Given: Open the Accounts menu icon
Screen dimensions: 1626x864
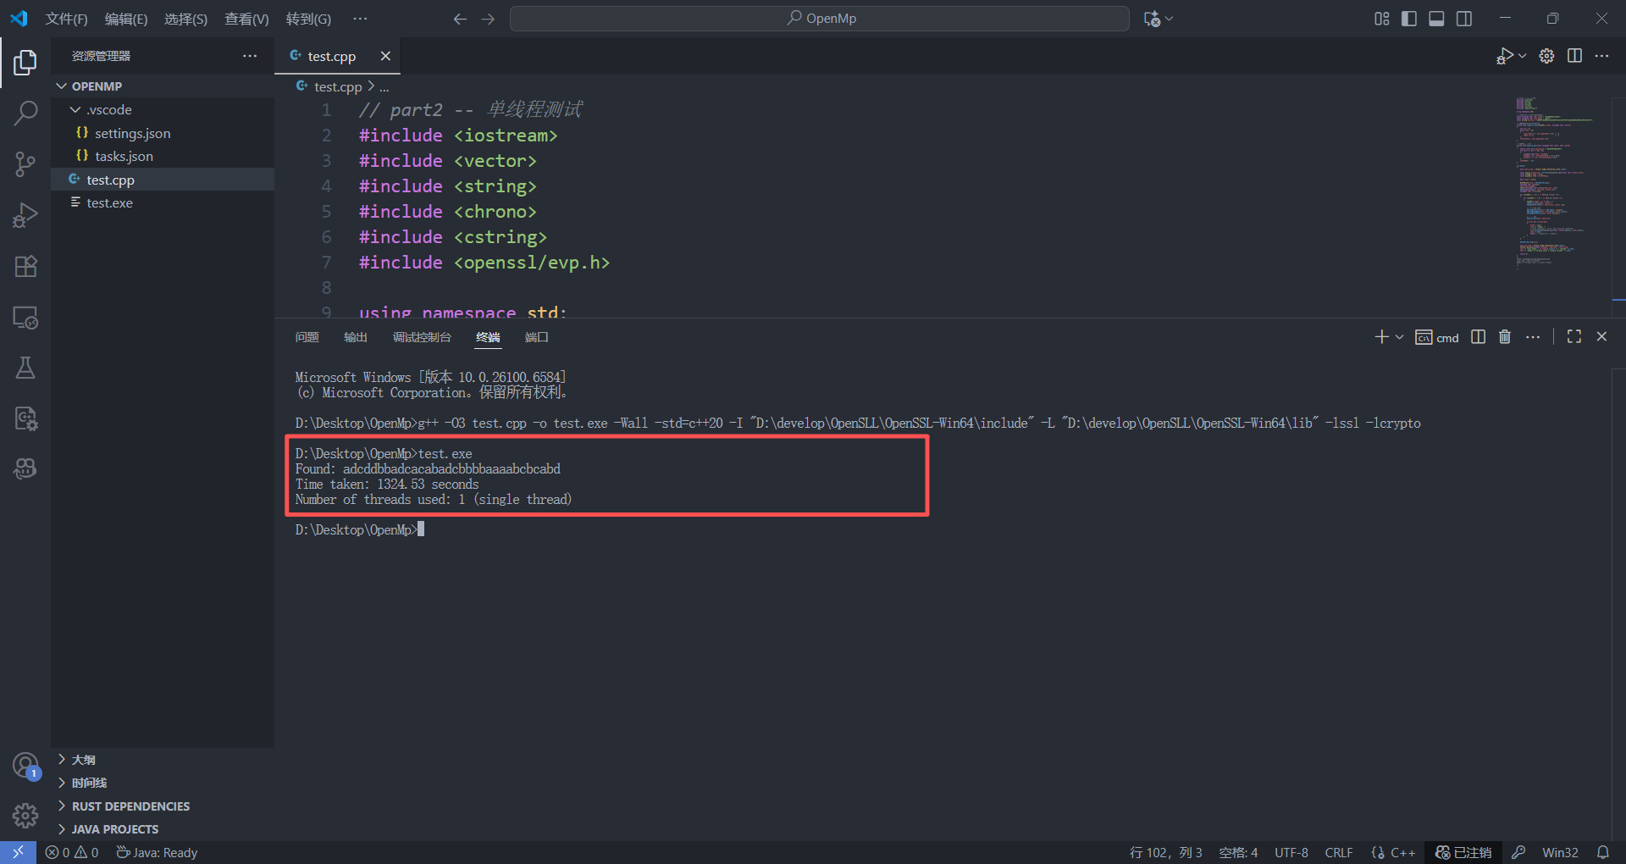Looking at the screenshot, I should (x=25, y=766).
